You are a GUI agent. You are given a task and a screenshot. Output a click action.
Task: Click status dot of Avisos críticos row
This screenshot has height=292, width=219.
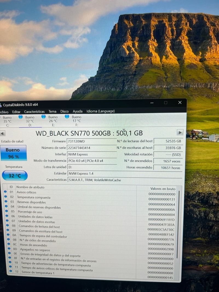[5, 192]
